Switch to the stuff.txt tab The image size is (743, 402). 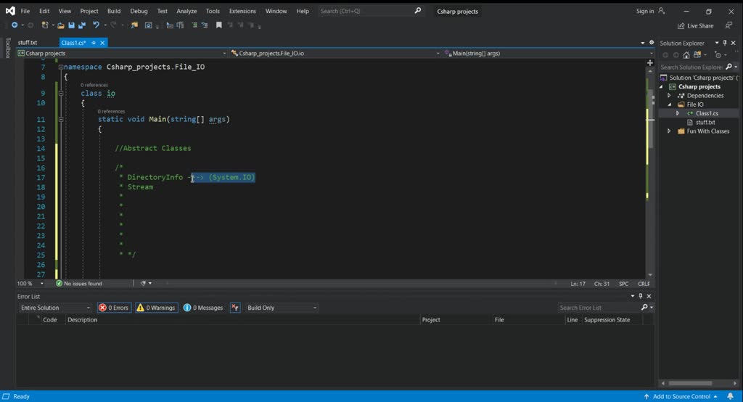pyautogui.click(x=28, y=43)
